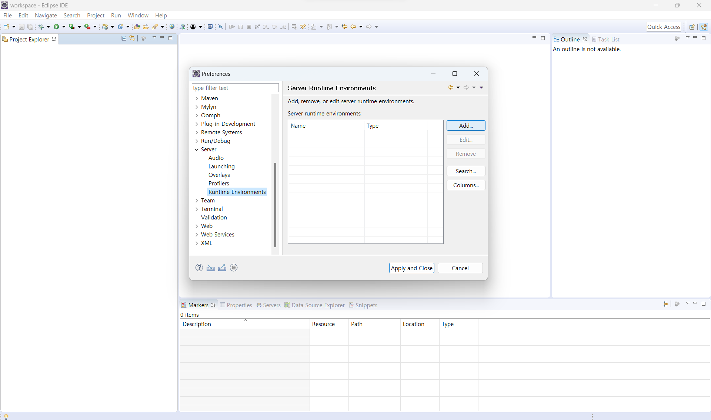Image resolution: width=711 pixels, height=420 pixels.
Task: Switch to the Properties tab
Action: coord(236,305)
